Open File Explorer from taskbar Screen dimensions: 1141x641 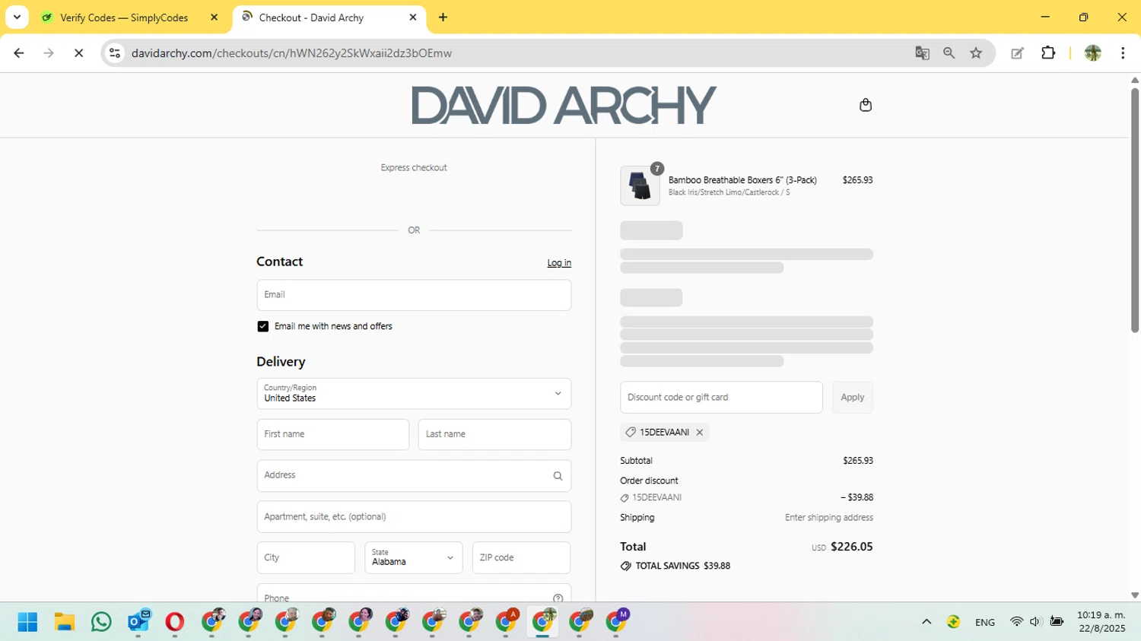pyautogui.click(x=64, y=622)
